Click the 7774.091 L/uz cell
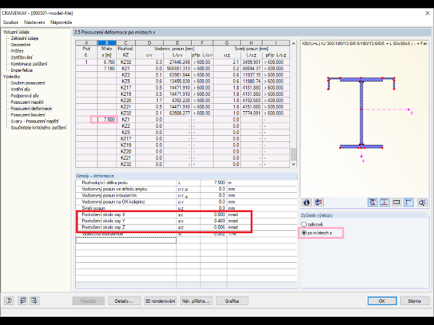 [x=251, y=113]
